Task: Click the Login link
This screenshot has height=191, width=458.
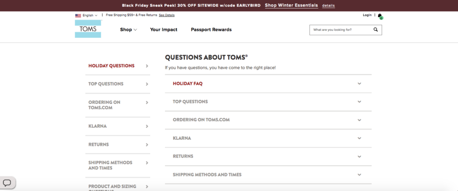Action: coord(367,15)
